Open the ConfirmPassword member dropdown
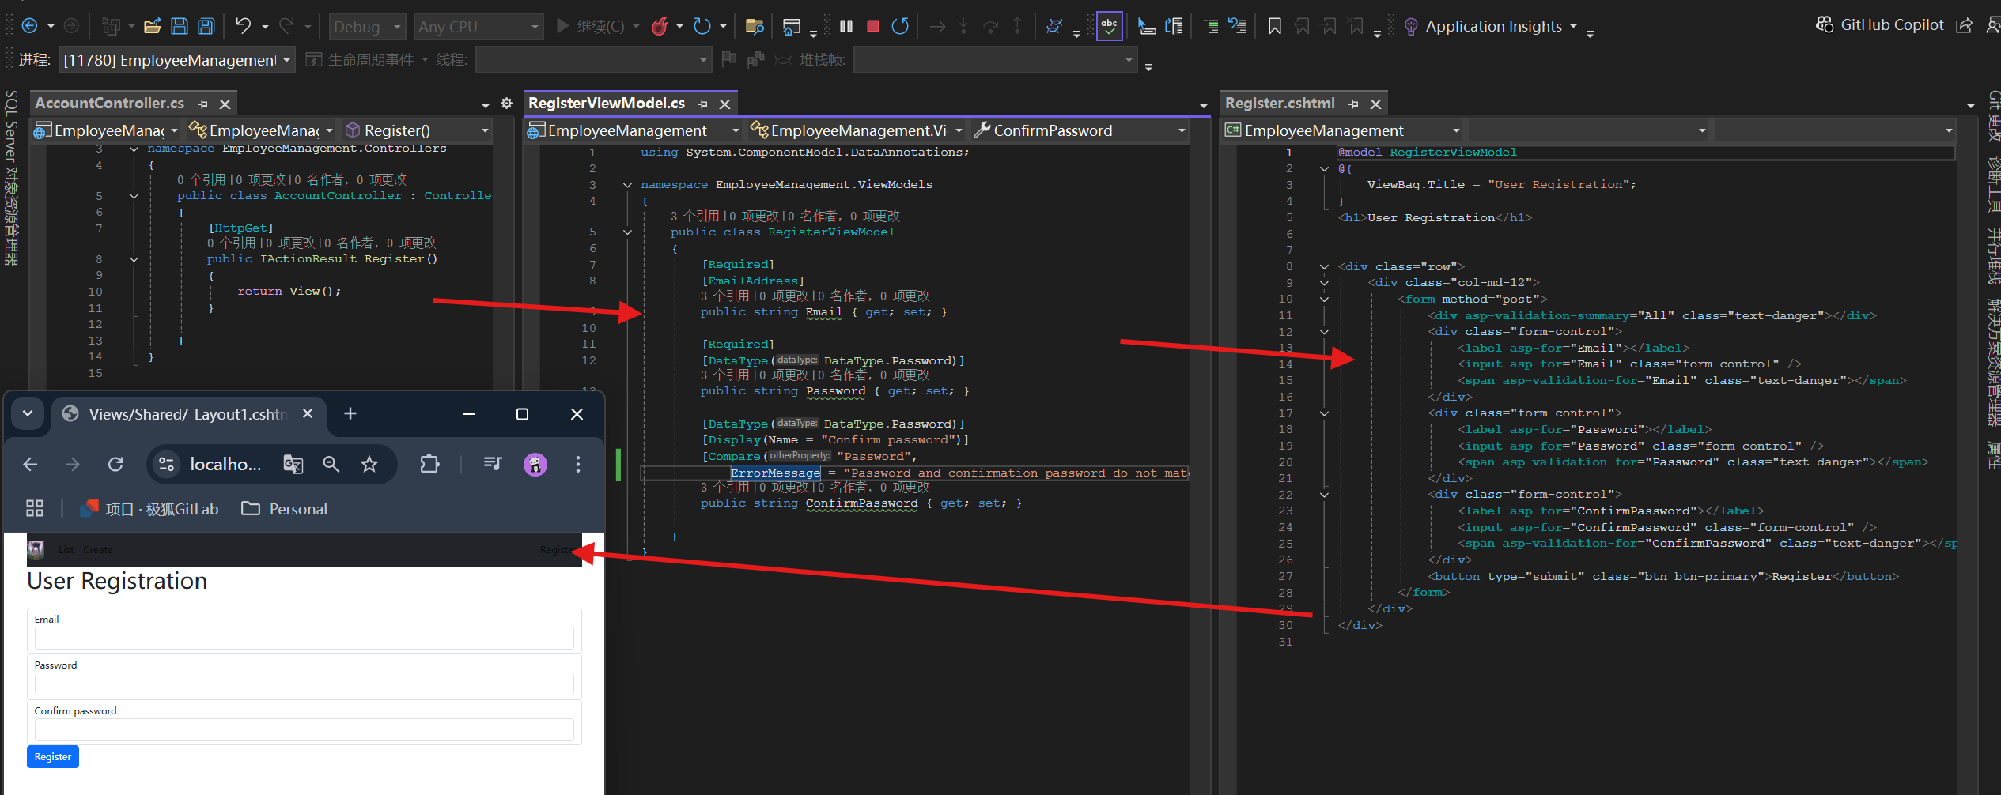Screen dimensions: 2001x795 1080,130
